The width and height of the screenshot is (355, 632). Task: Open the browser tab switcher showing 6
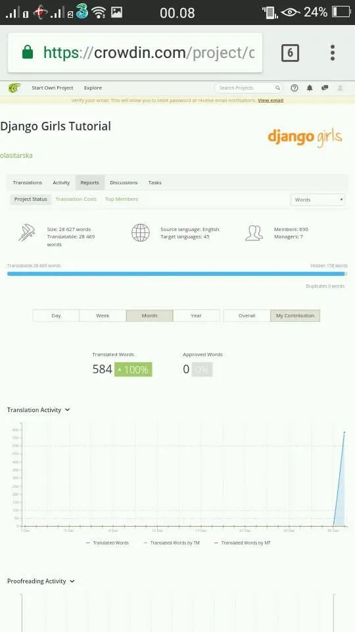(x=290, y=53)
